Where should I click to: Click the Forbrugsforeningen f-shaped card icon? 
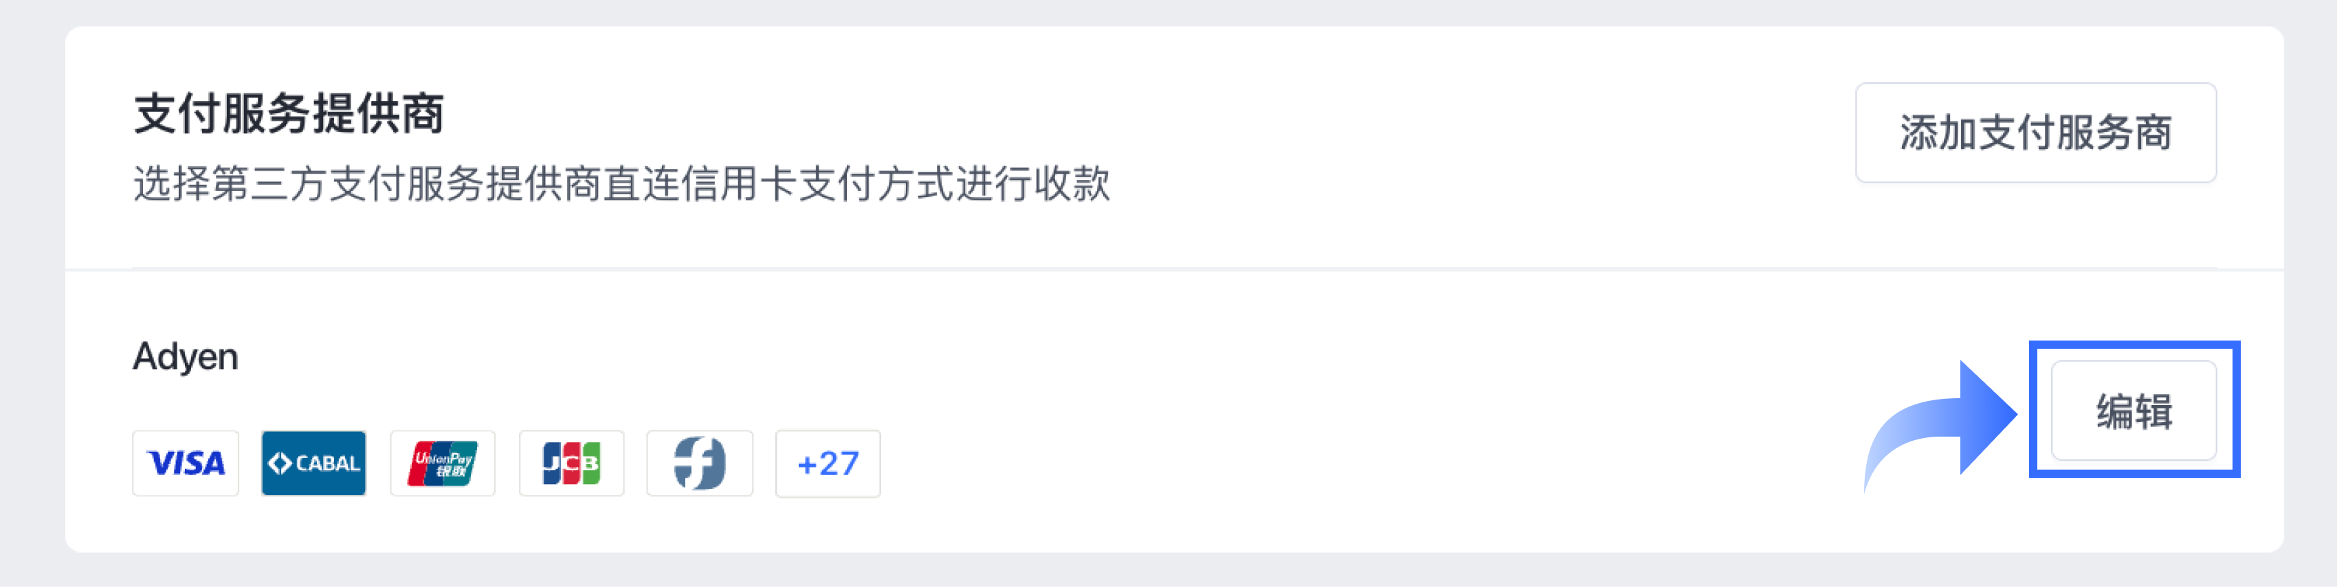click(700, 463)
